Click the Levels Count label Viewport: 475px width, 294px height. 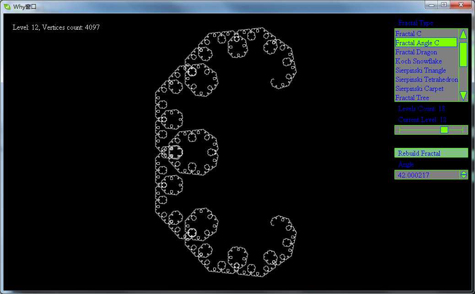tap(421, 109)
